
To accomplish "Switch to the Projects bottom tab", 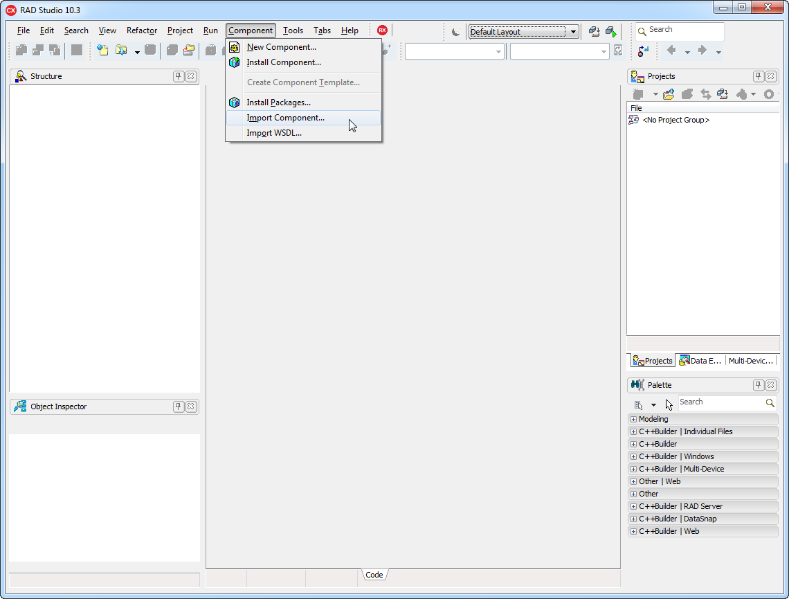I will 653,360.
